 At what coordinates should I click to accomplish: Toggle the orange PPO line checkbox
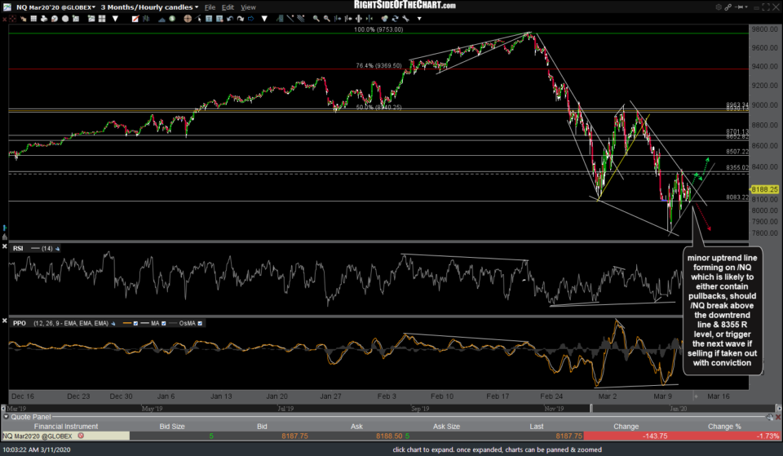click(135, 324)
